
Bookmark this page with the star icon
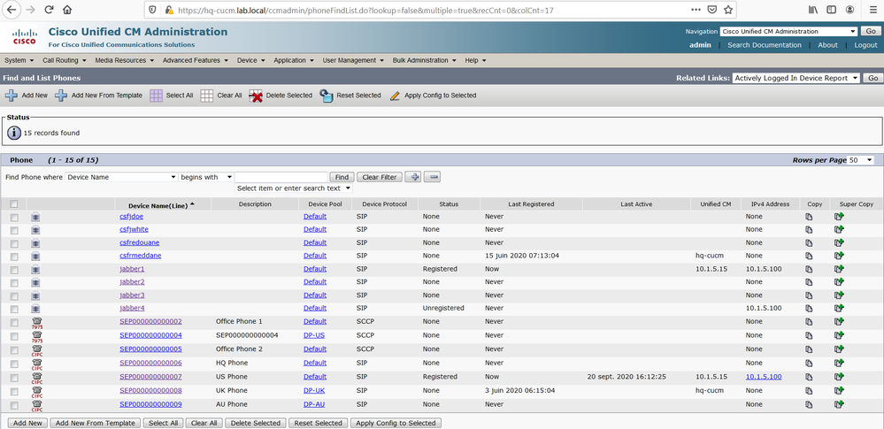point(728,10)
